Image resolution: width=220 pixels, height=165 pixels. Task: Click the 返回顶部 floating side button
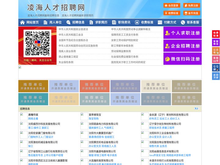point(216,76)
